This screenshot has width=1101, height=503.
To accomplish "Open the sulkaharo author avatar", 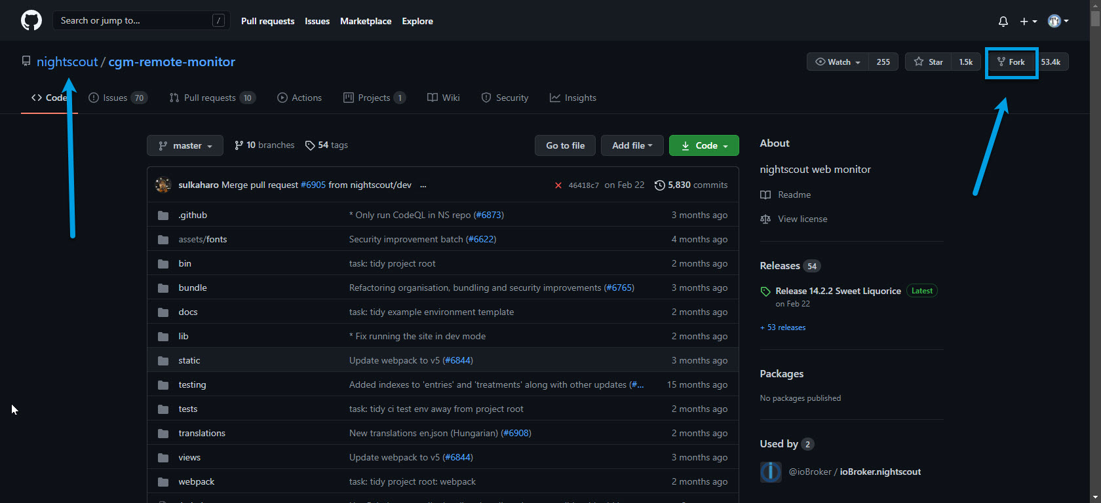I will pos(163,185).
